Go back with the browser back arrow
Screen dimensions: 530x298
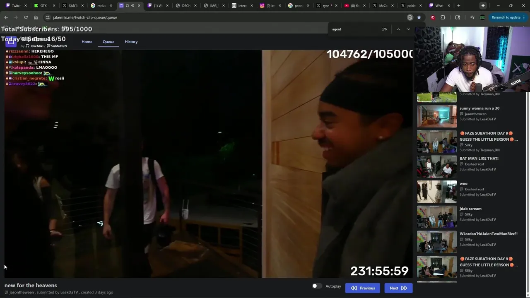pyautogui.click(x=6, y=17)
